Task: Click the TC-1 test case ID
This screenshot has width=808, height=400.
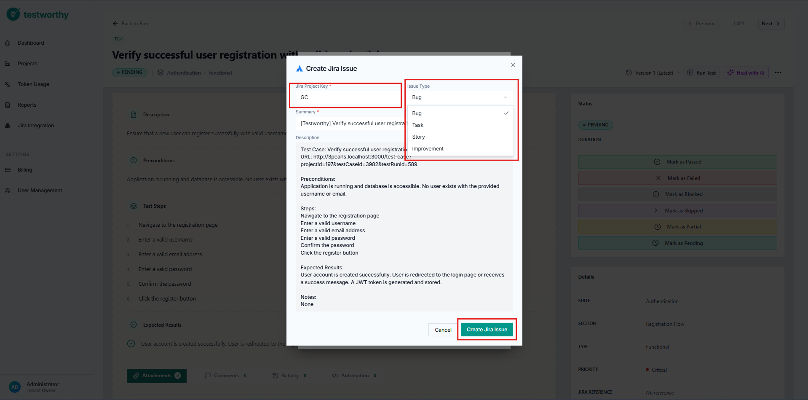Action: click(118, 39)
